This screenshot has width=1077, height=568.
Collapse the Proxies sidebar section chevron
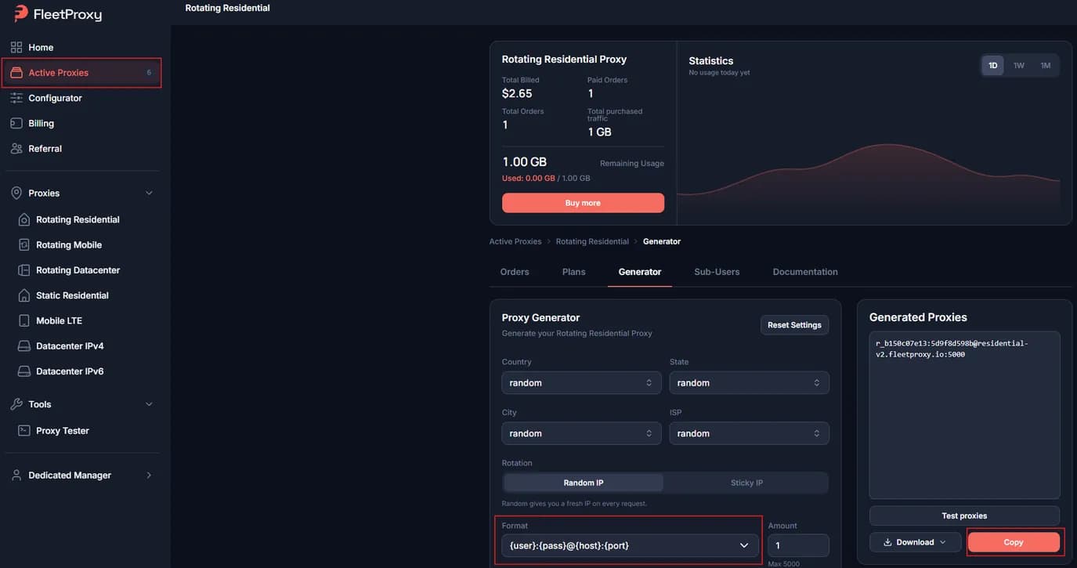pos(149,193)
